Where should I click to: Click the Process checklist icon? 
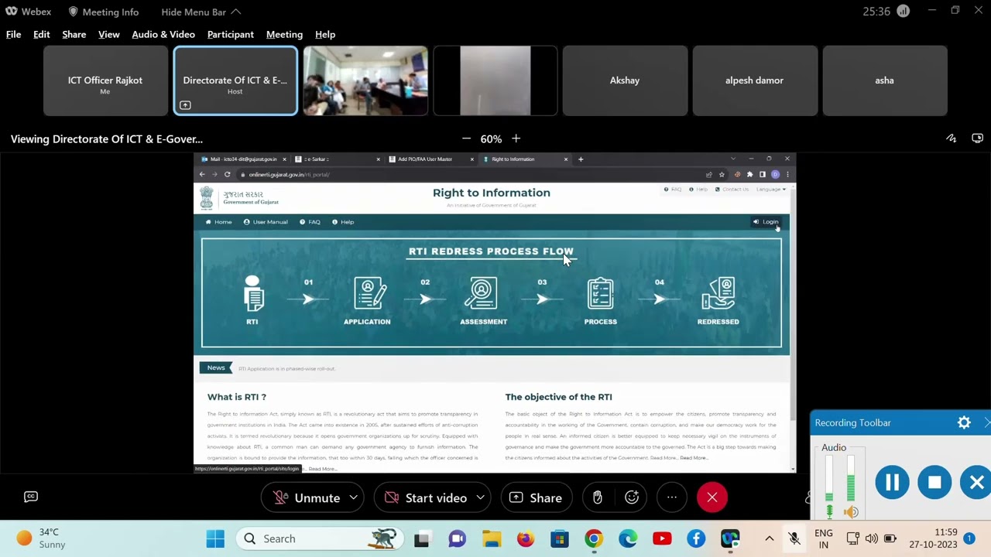600,293
